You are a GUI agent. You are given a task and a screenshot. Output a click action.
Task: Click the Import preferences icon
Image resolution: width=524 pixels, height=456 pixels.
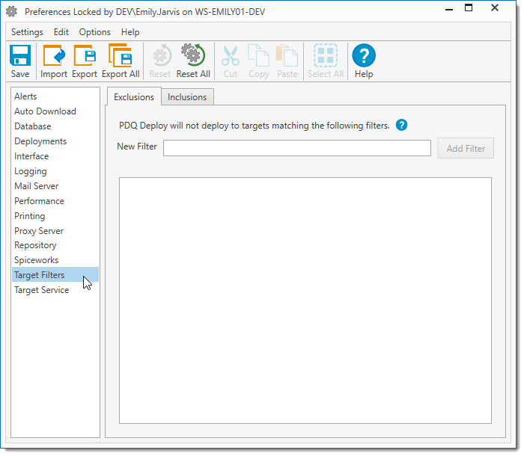tap(54, 57)
